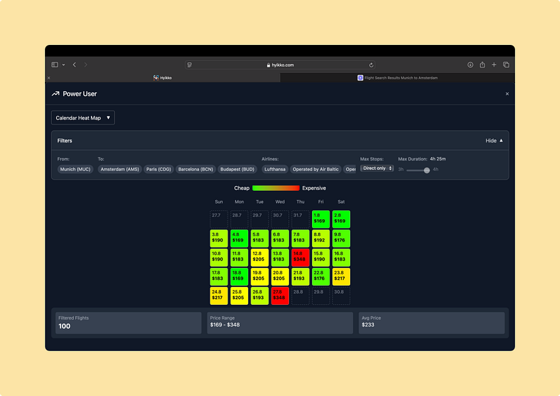Viewport: 560px width, 396px height.
Task: Toggle the Lufthansa airline filter chip
Action: point(274,169)
